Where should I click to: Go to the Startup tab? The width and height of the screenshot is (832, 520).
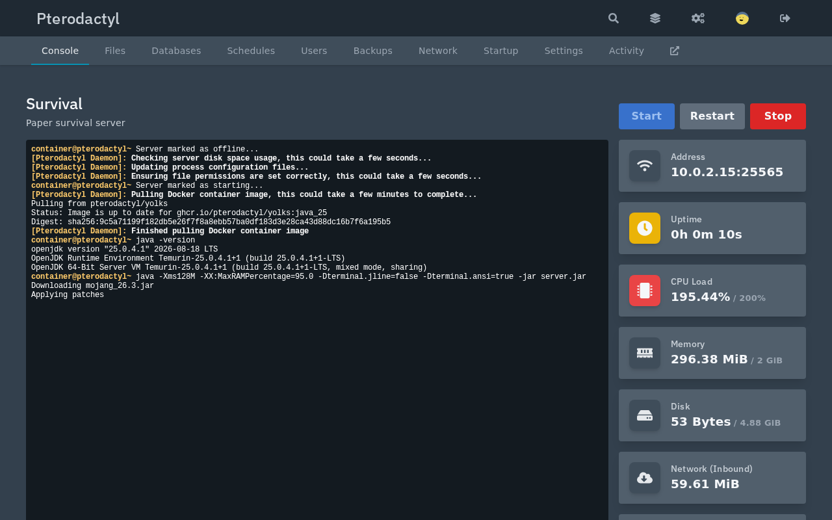click(501, 51)
